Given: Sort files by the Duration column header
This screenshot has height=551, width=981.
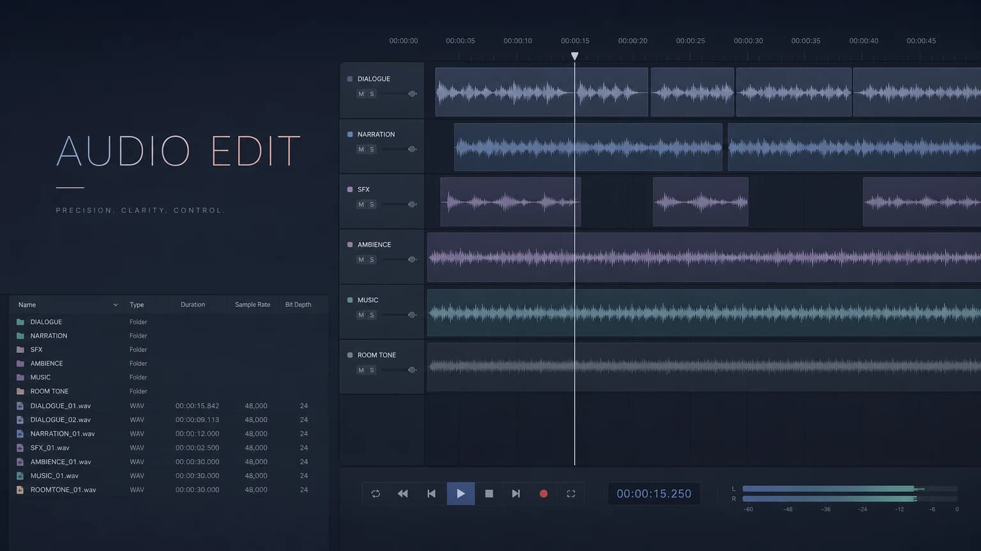Looking at the screenshot, I should pos(193,305).
